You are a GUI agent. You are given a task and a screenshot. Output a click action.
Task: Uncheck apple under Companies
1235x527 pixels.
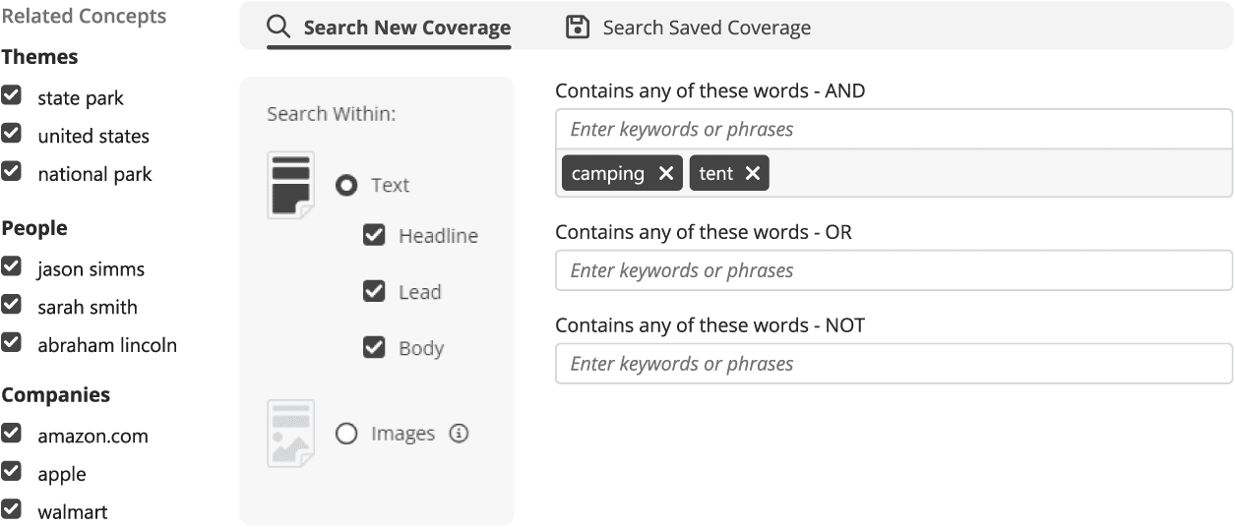pos(12,471)
